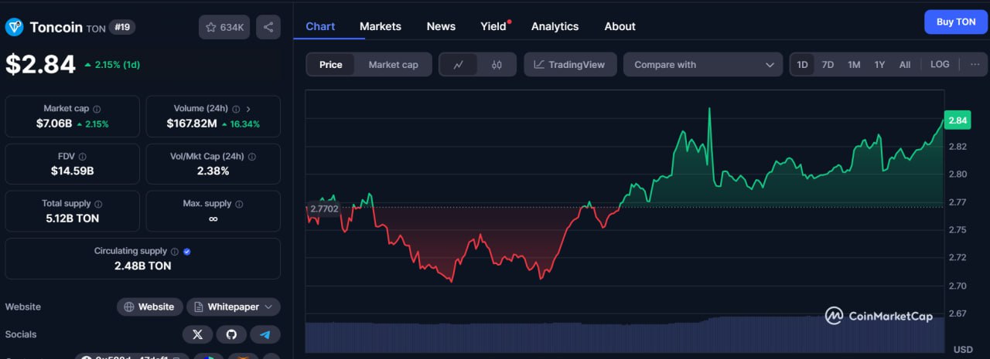Click Max. supply info icon

(239, 204)
